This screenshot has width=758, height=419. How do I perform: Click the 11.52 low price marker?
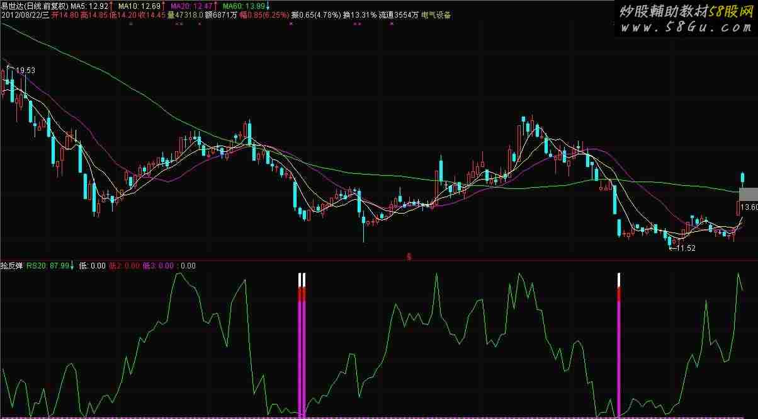tap(684, 248)
